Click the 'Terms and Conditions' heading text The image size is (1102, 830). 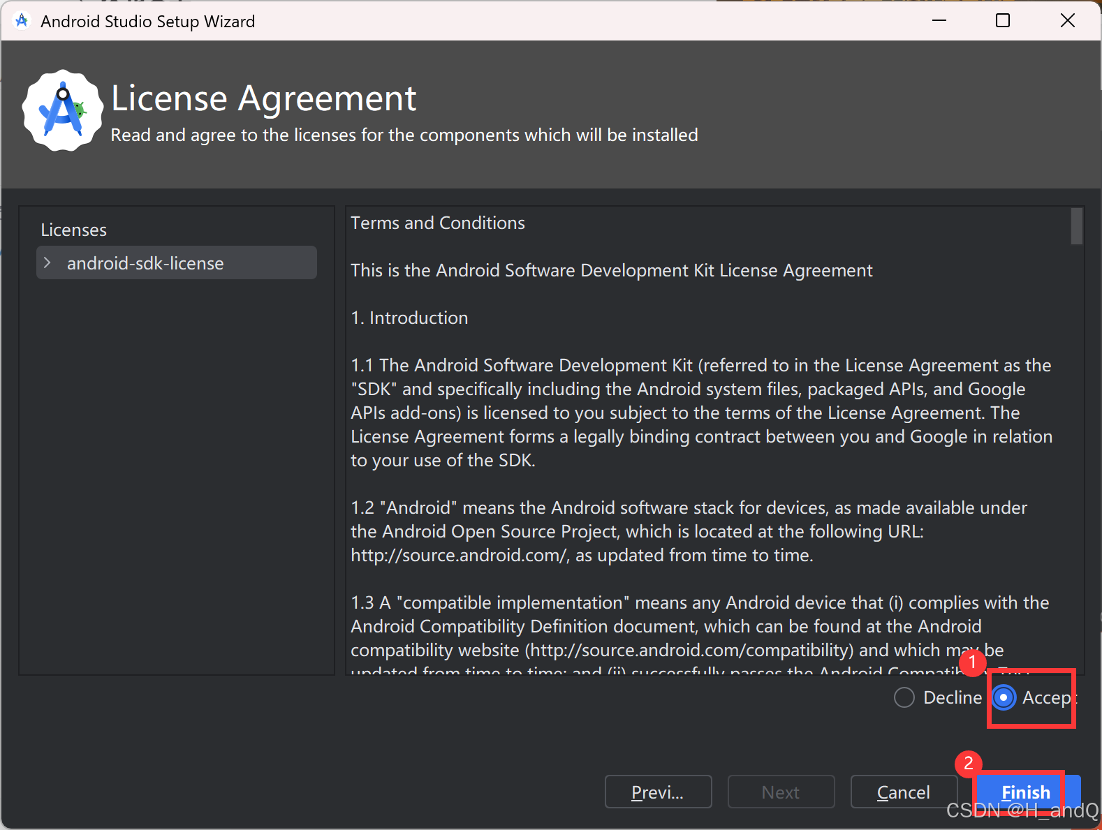(438, 223)
